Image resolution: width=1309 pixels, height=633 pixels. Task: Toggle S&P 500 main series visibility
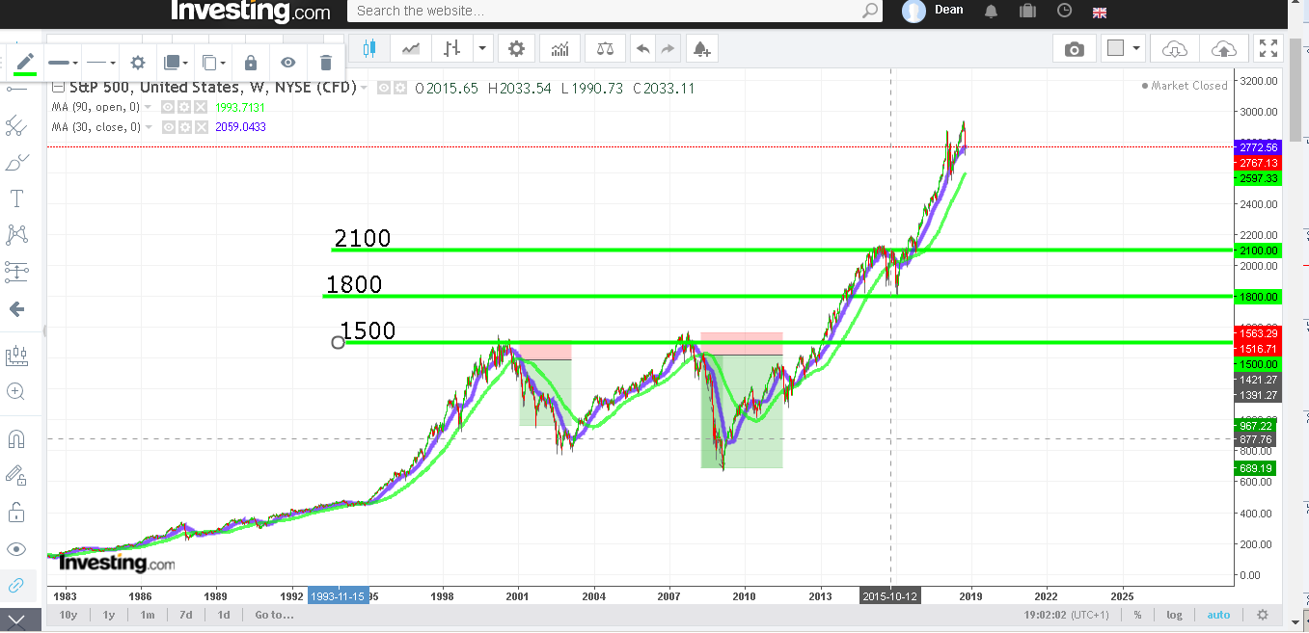[384, 88]
